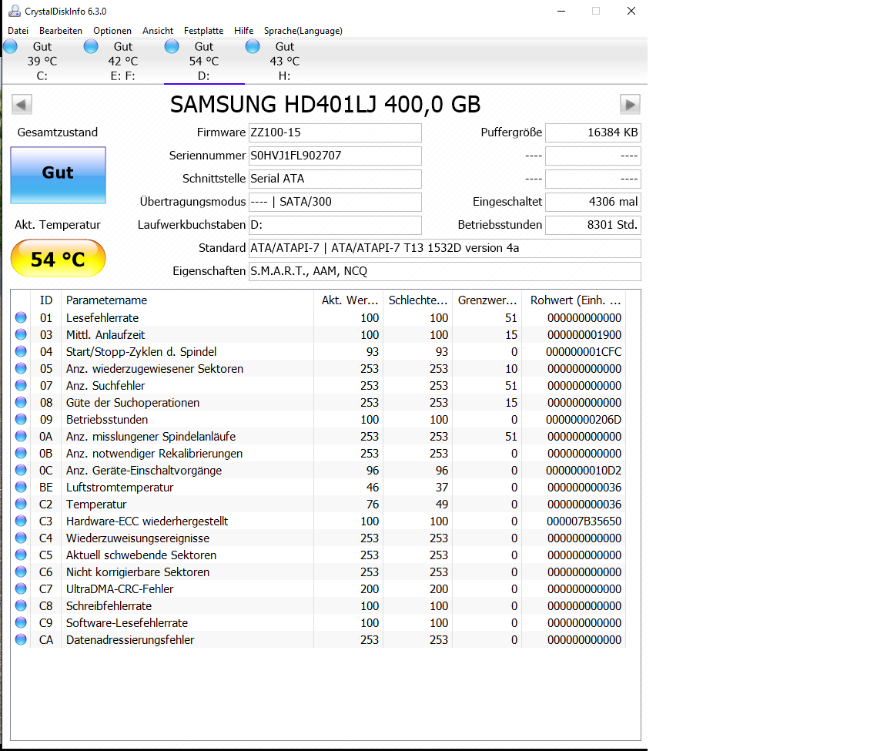This screenshot has width=887, height=751.
Task: Click the Übertragungsmodus field SATA/300
Action: [335, 202]
